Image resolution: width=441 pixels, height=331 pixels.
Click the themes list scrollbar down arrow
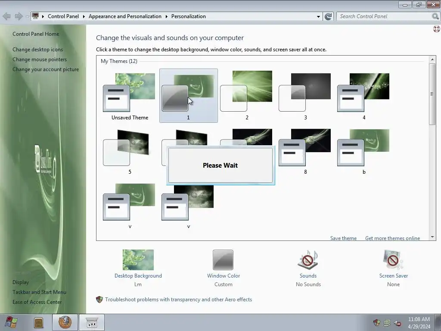click(432, 237)
